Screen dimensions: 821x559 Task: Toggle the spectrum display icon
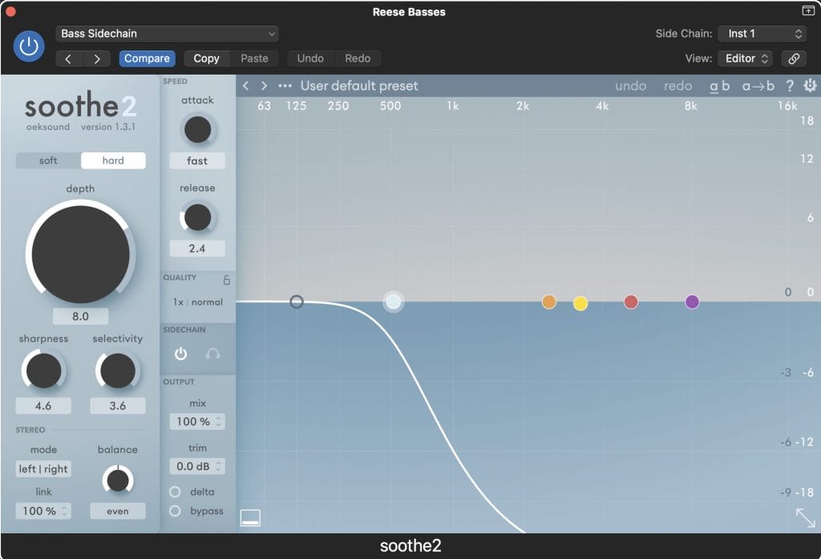pos(251,519)
